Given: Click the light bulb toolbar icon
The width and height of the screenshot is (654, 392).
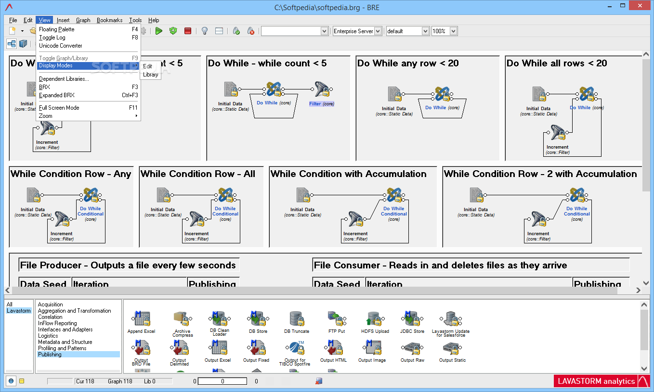Looking at the screenshot, I should click(x=204, y=31).
